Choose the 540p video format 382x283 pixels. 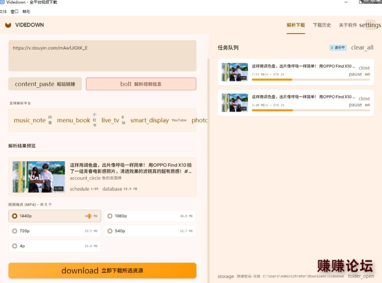(150, 231)
